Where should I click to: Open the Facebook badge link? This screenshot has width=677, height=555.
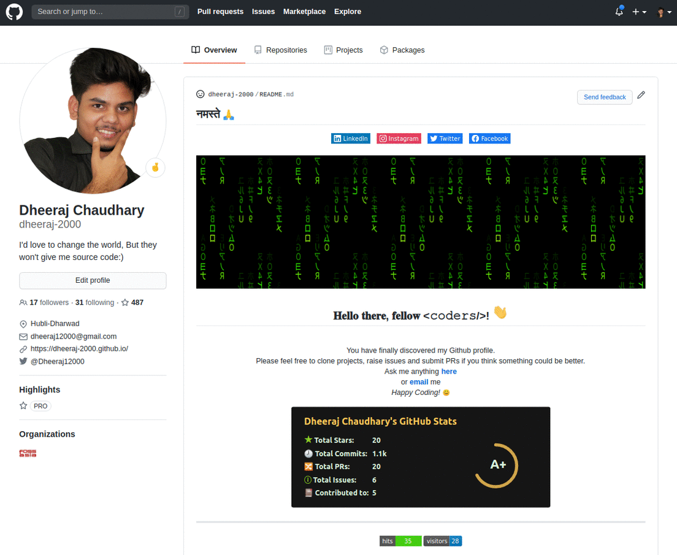click(489, 138)
